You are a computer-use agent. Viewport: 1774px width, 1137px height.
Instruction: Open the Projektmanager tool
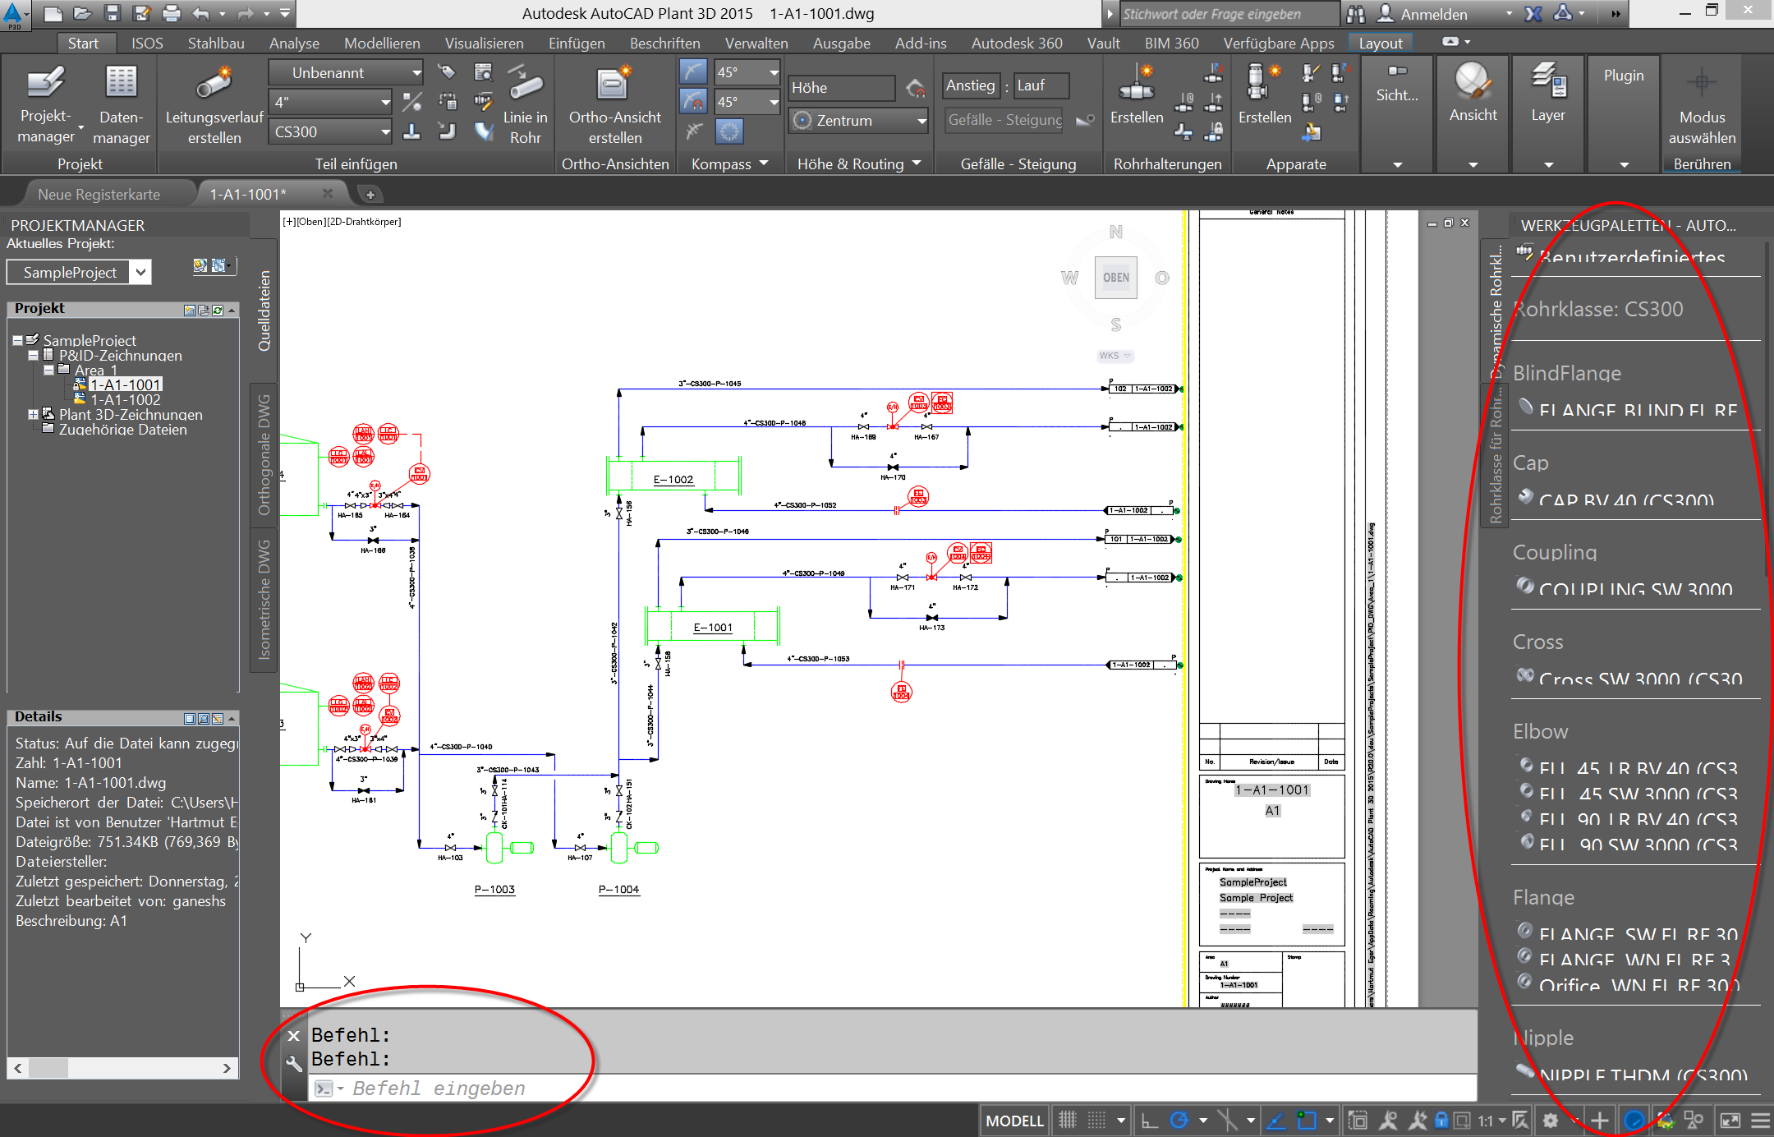(46, 104)
